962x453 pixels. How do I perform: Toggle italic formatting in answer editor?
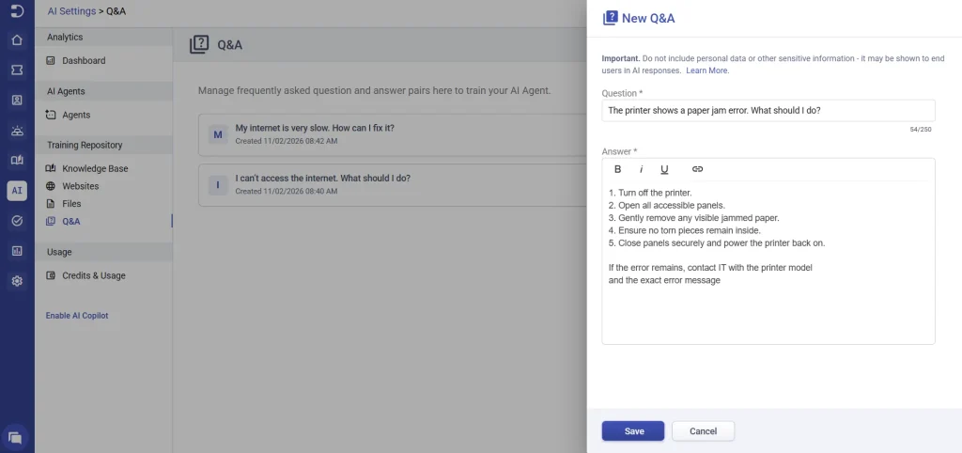click(641, 169)
